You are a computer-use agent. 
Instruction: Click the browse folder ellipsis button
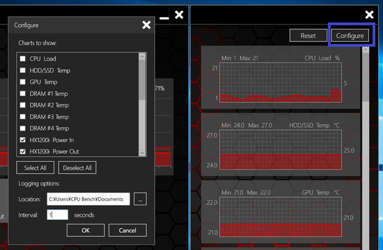click(x=140, y=199)
